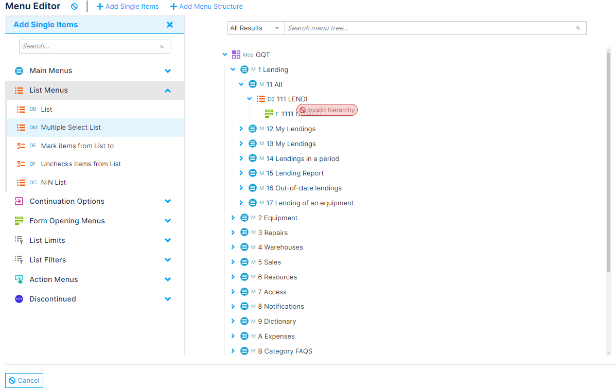Expand the 12 My Lendings node
616x390 pixels.
[x=241, y=129]
